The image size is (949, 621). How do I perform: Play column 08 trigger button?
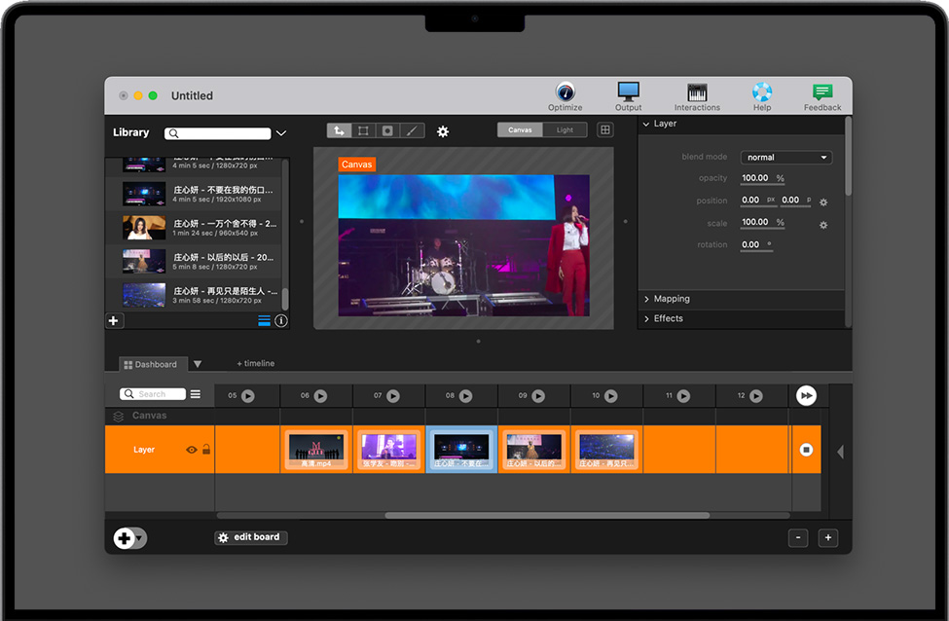pos(465,396)
